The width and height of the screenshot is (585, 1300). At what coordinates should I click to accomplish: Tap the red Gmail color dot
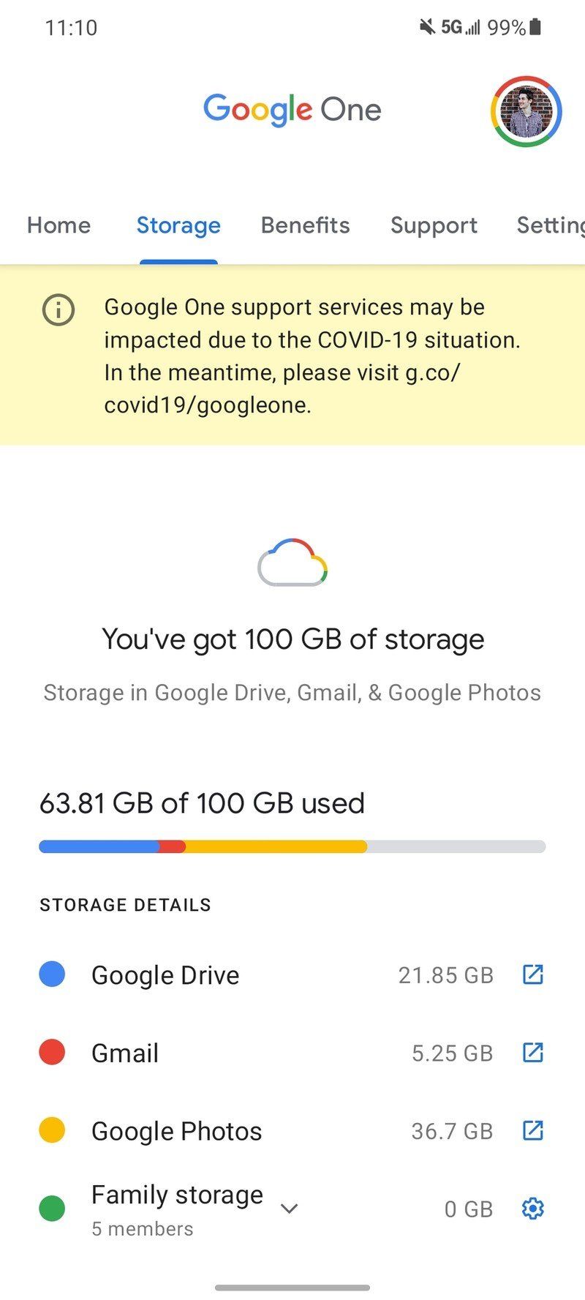[52, 1053]
